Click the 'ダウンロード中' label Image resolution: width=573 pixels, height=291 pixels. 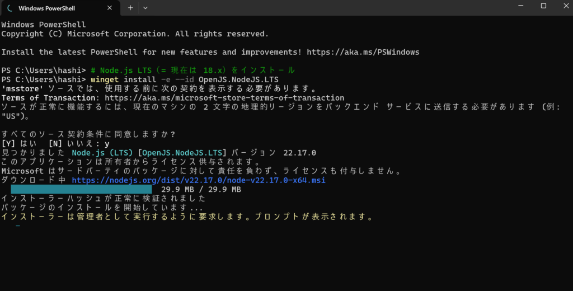pos(34,180)
